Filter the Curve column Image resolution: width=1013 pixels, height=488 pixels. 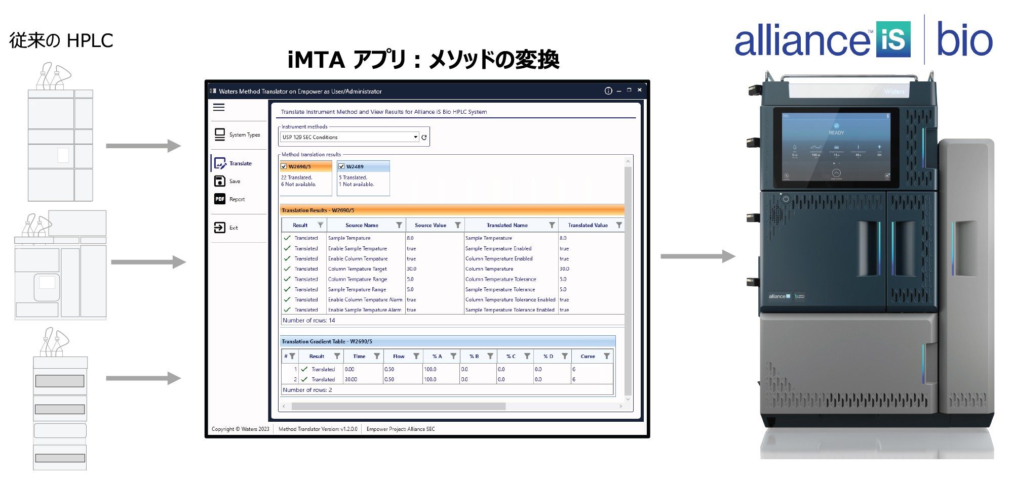tap(607, 356)
